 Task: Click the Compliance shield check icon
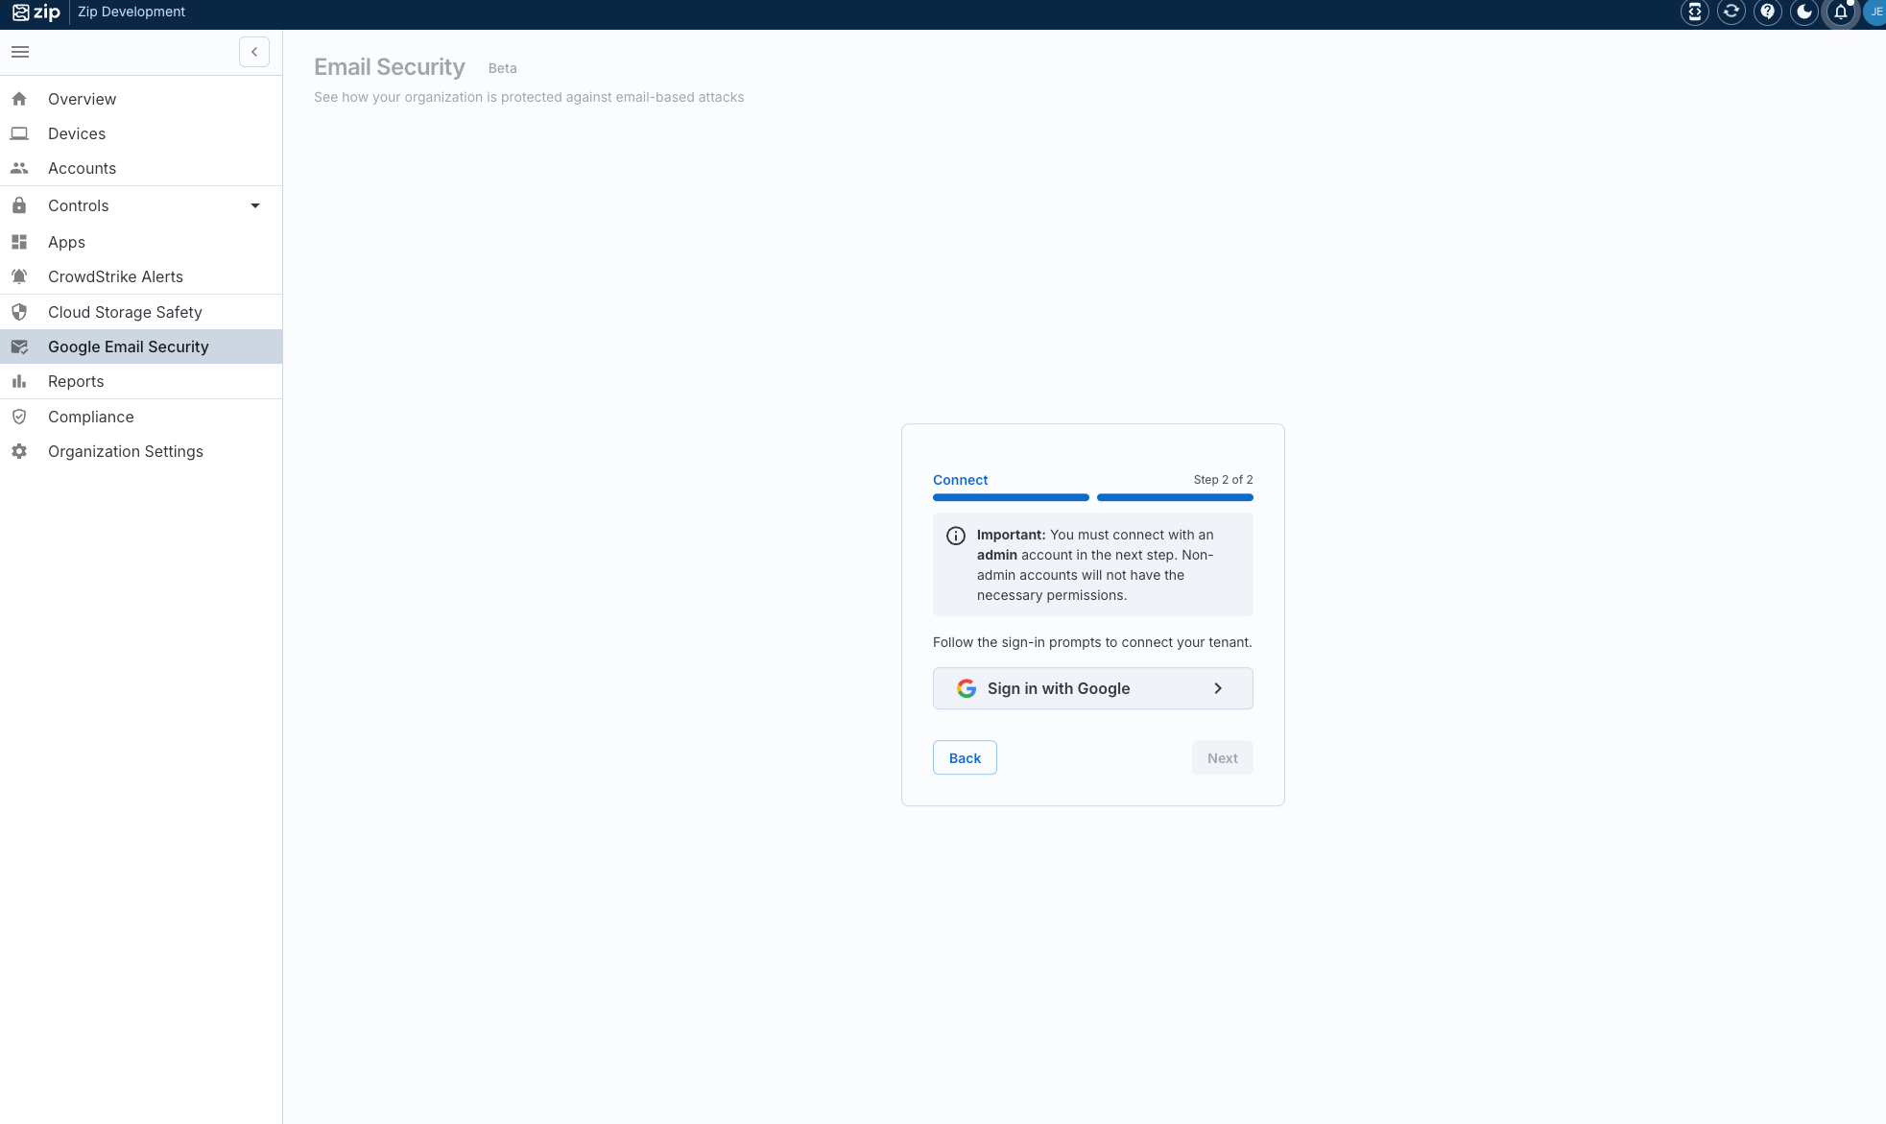pyautogui.click(x=19, y=417)
